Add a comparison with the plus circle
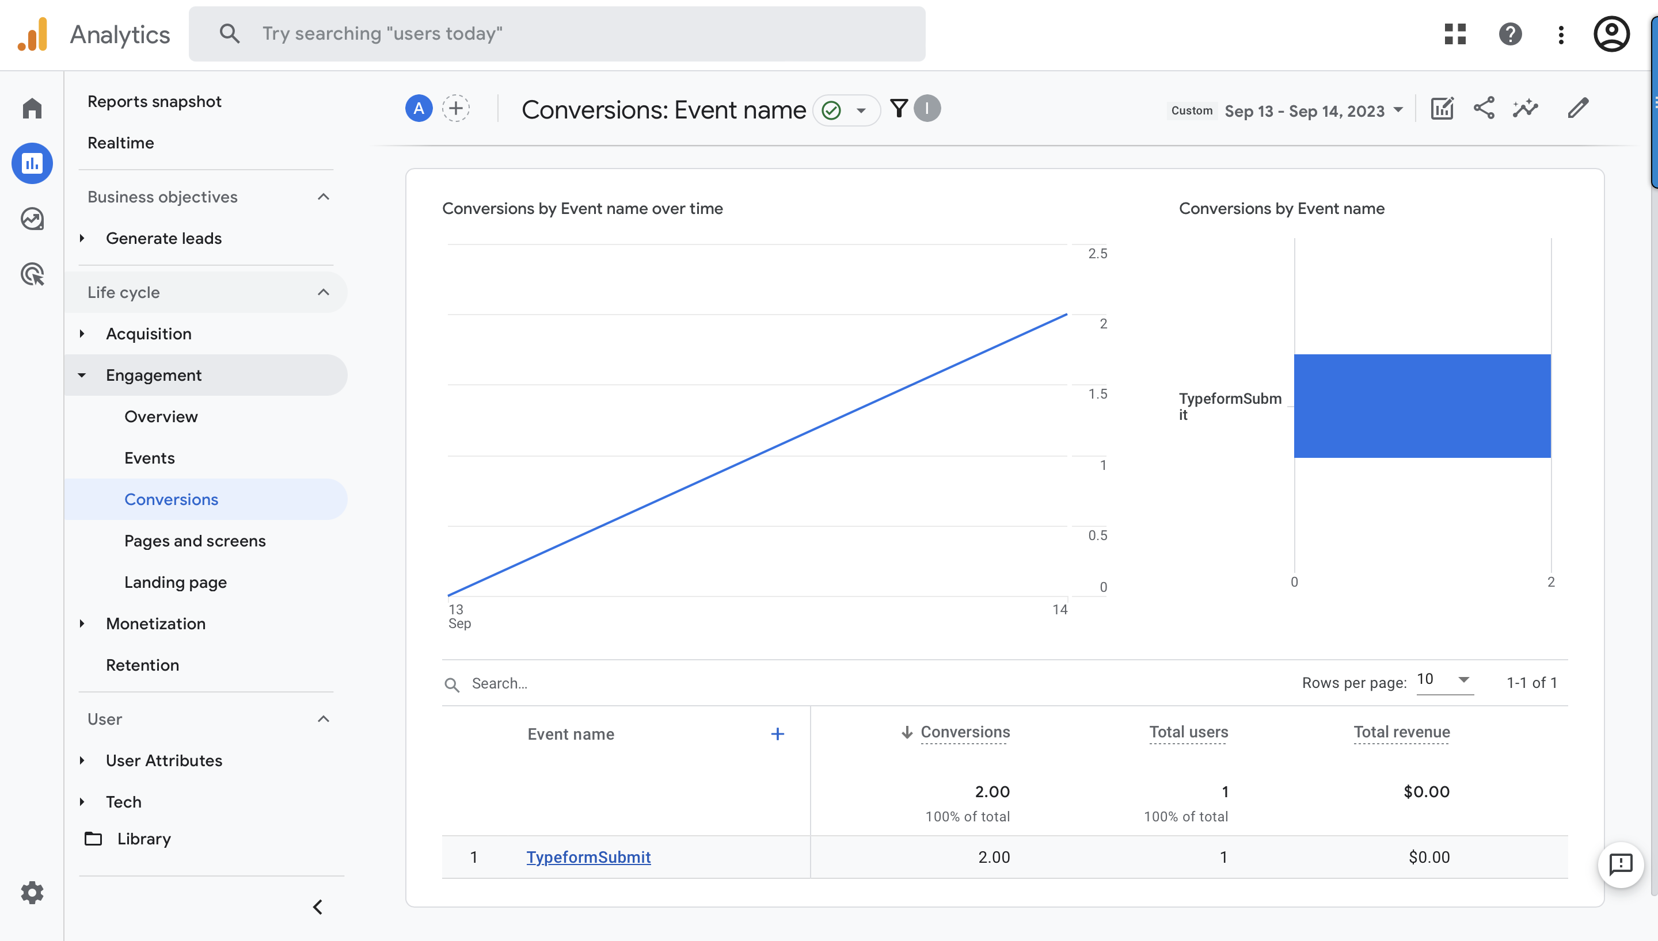The height and width of the screenshot is (941, 1658). click(456, 109)
